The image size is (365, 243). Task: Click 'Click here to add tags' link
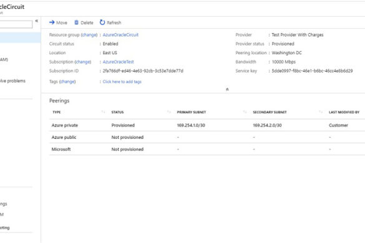[x=122, y=82]
